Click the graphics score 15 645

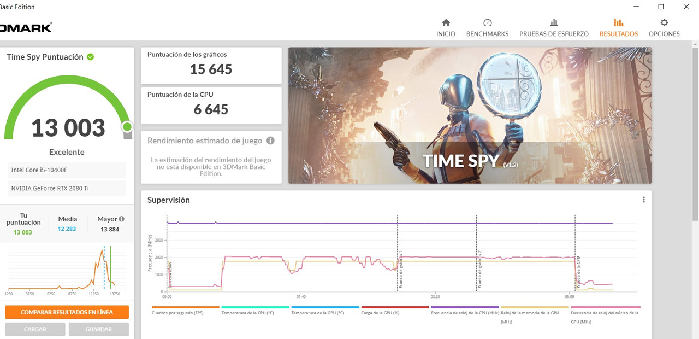point(211,69)
